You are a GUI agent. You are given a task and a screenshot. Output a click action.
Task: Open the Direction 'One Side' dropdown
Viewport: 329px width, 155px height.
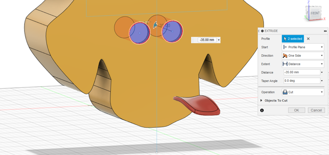tap(303, 55)
